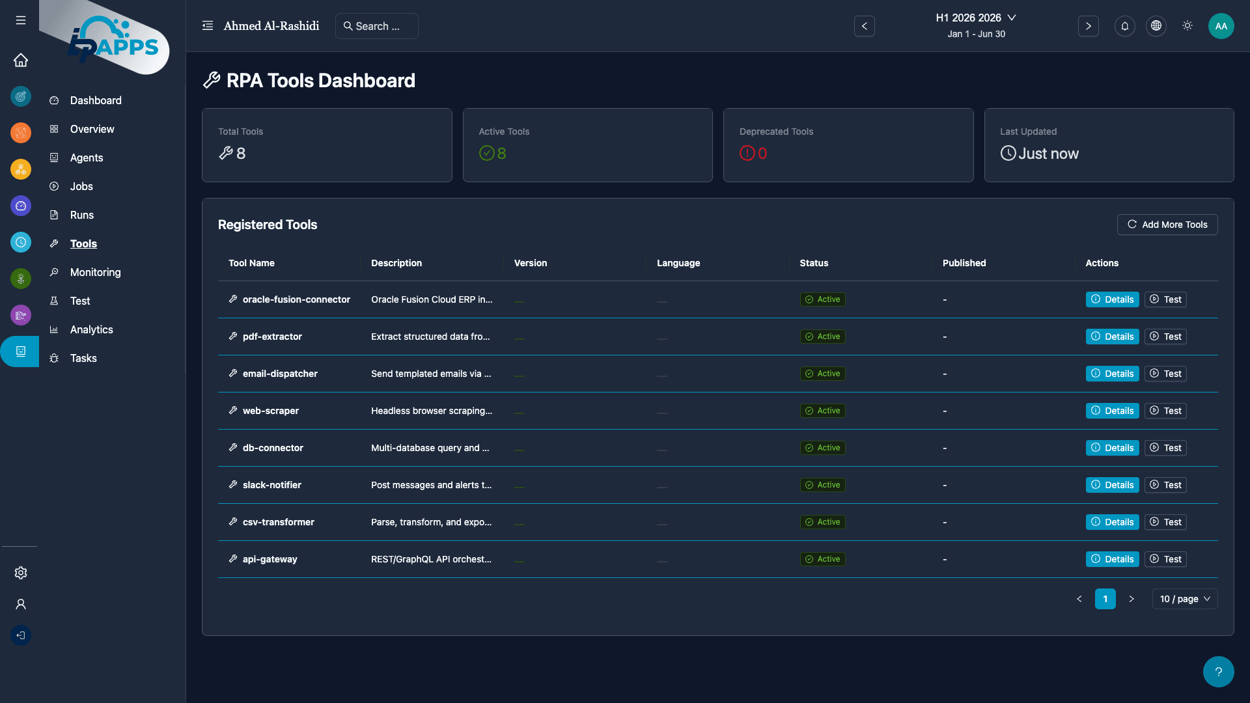Click inside the Search field

click(x=376, y=26)
